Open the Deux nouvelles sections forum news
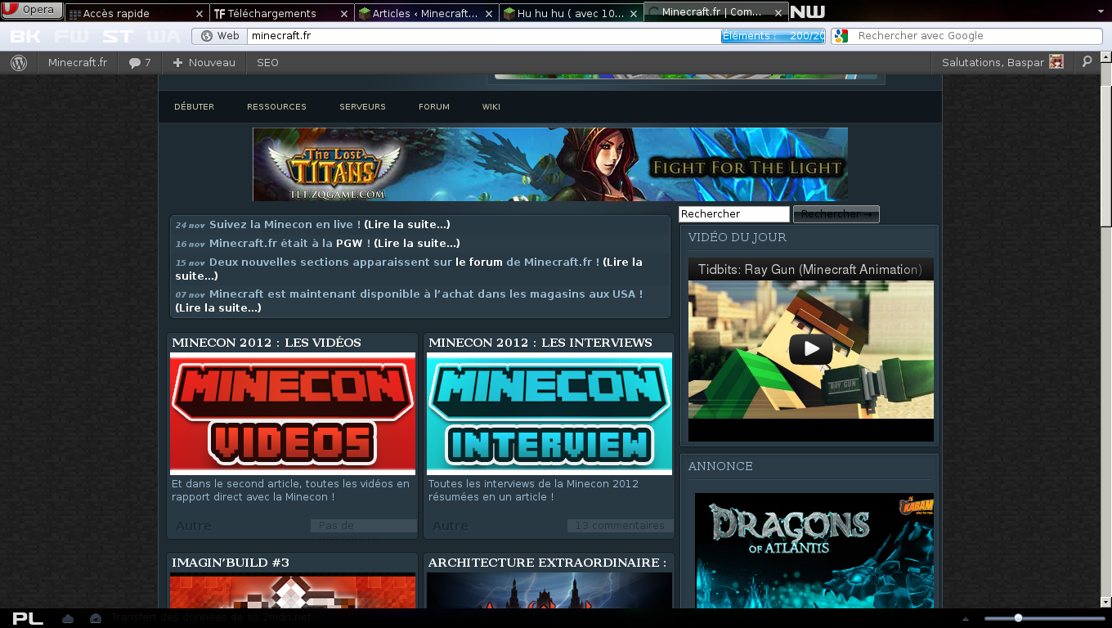 pyautogui.click(x=409, y=269)
